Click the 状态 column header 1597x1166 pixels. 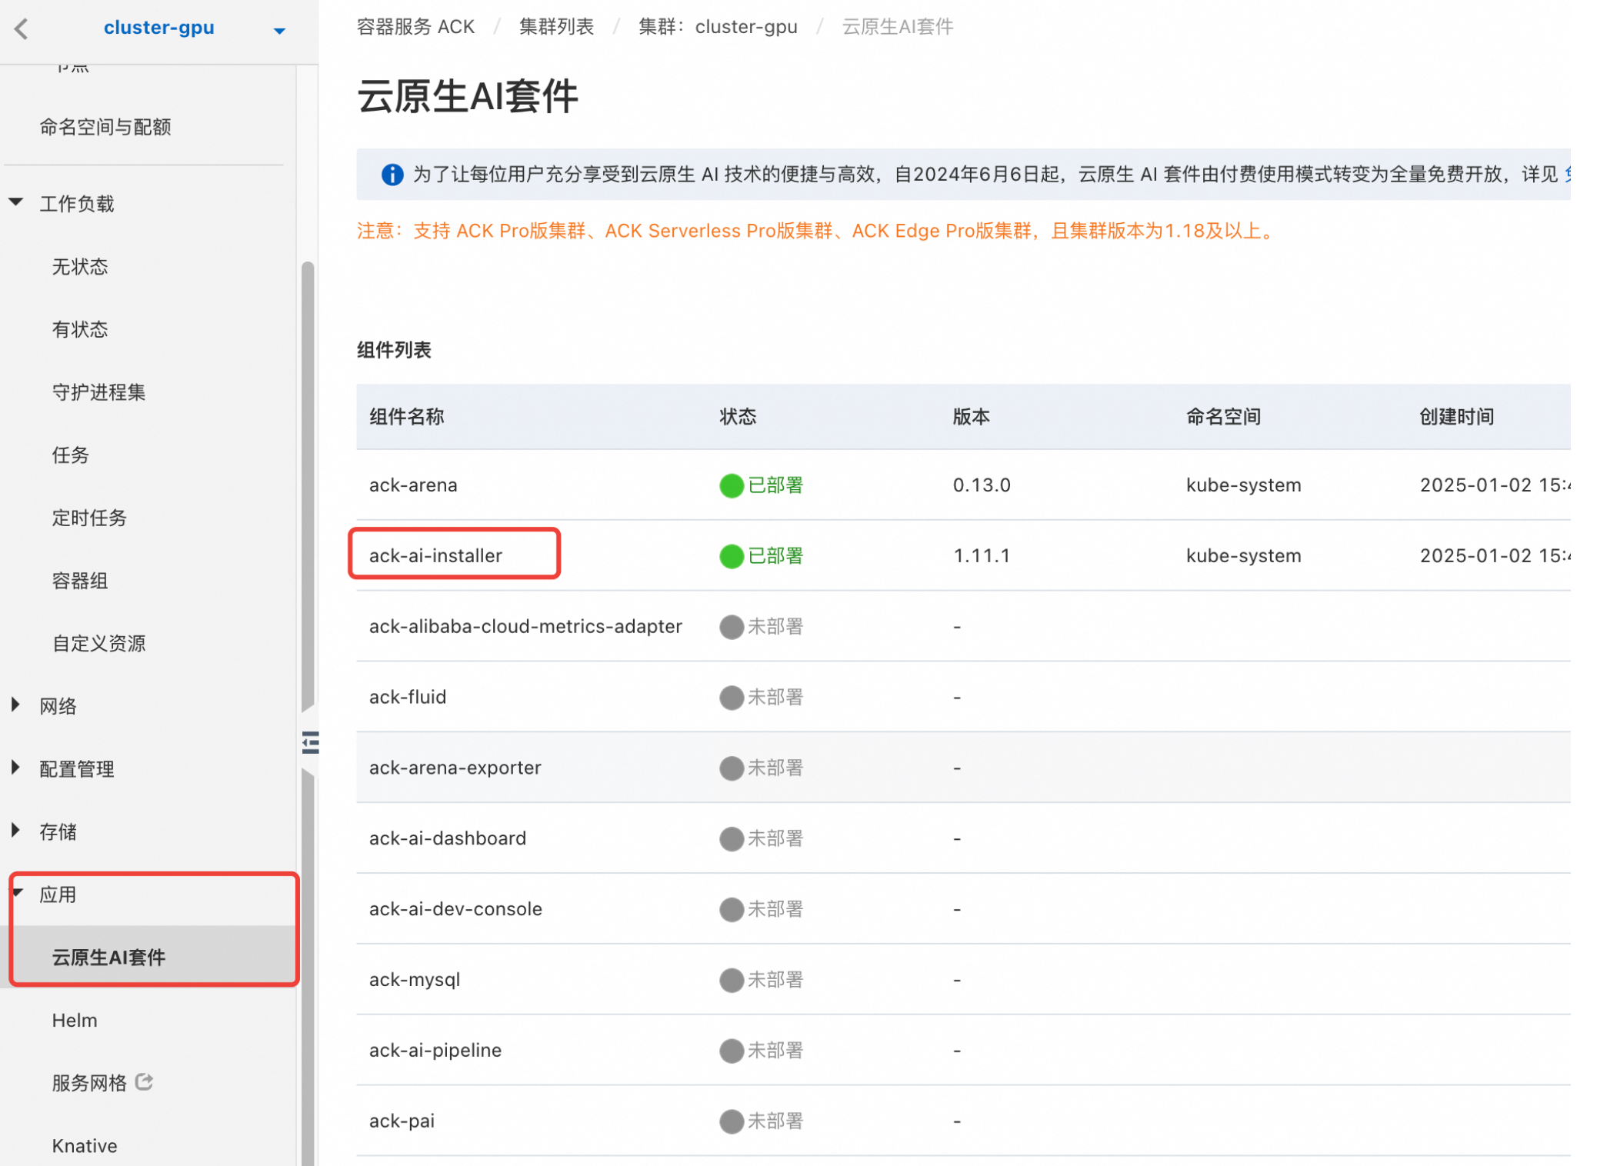[738, 417]
